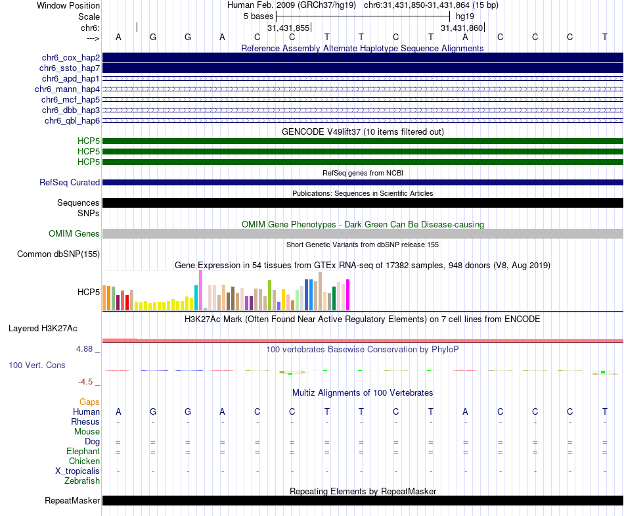624x516 pixels.
Task: Click the Dog species label
Action: click(x=92, y=441)
